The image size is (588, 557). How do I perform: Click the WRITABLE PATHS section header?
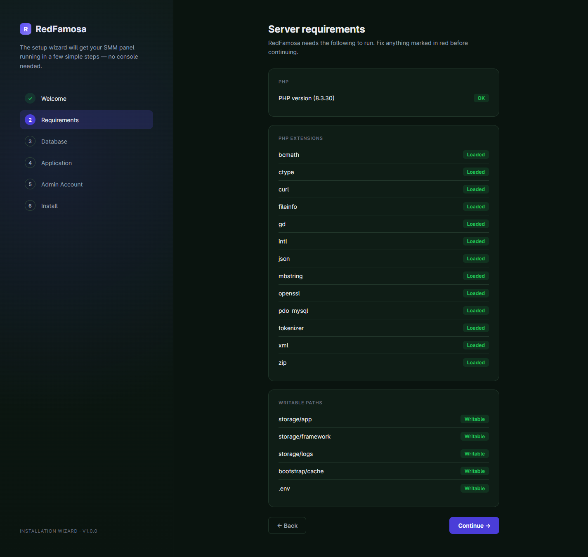tap(300, 403)
